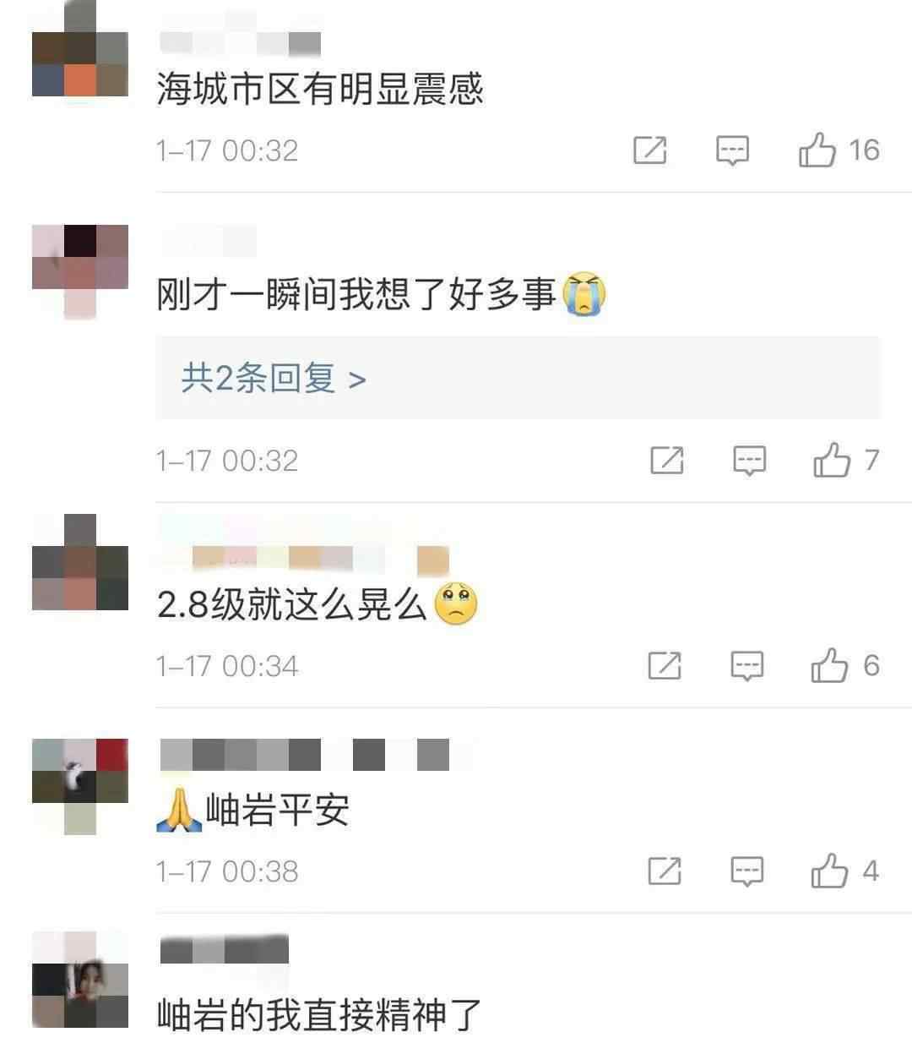Expand the 共2条回复 replies

pyautogui.click(x=274, y=379)
